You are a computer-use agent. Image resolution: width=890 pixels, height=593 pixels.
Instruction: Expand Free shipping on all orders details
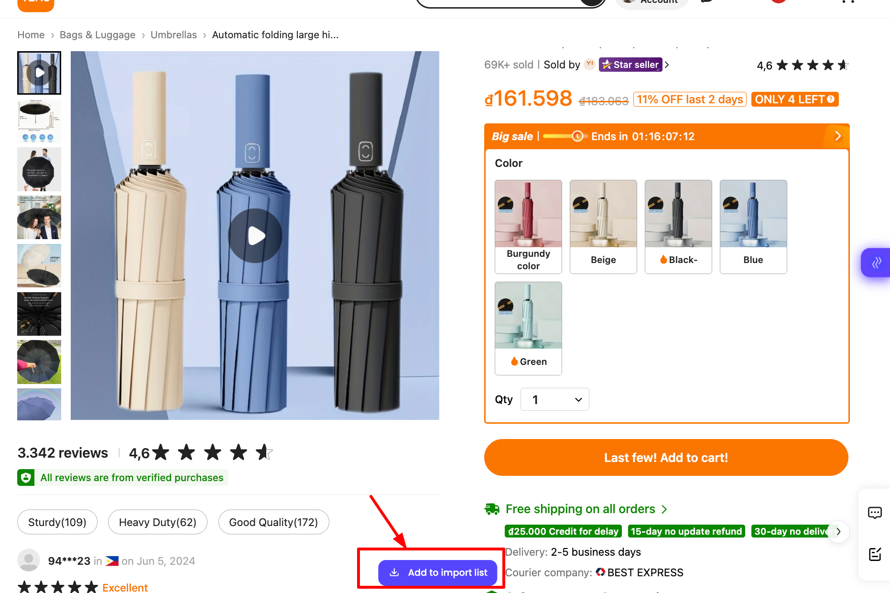[665, 509]
